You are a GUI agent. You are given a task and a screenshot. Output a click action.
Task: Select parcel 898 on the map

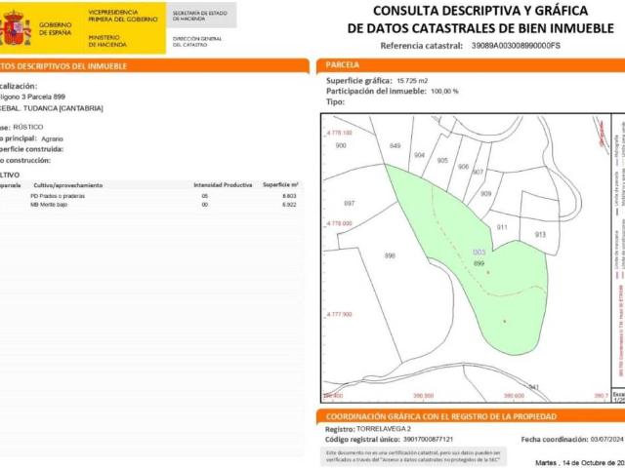(390, 255)
